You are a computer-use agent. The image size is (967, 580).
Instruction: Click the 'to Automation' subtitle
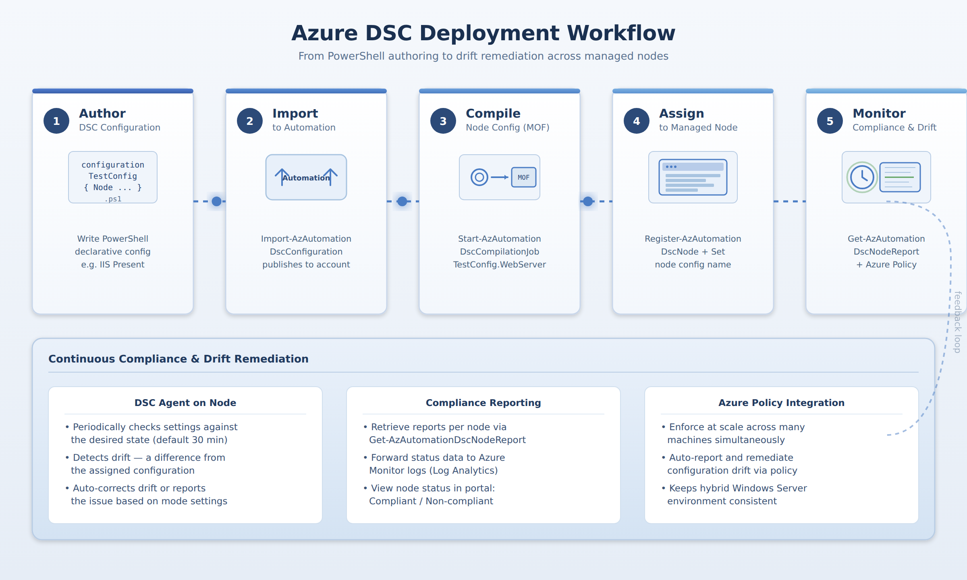coord(304,127)
